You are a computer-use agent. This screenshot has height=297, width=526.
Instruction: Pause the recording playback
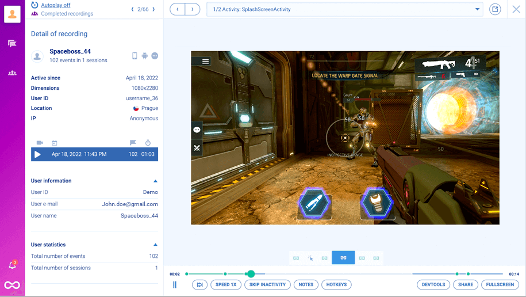click(175, 284)
